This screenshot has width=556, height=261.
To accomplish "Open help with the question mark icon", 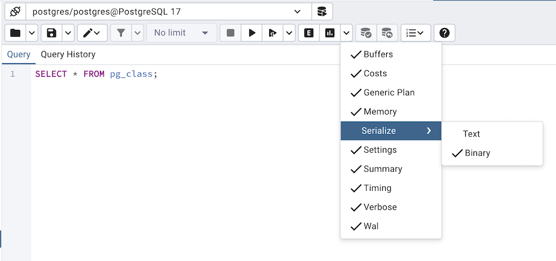I will (x=444, y=33).
